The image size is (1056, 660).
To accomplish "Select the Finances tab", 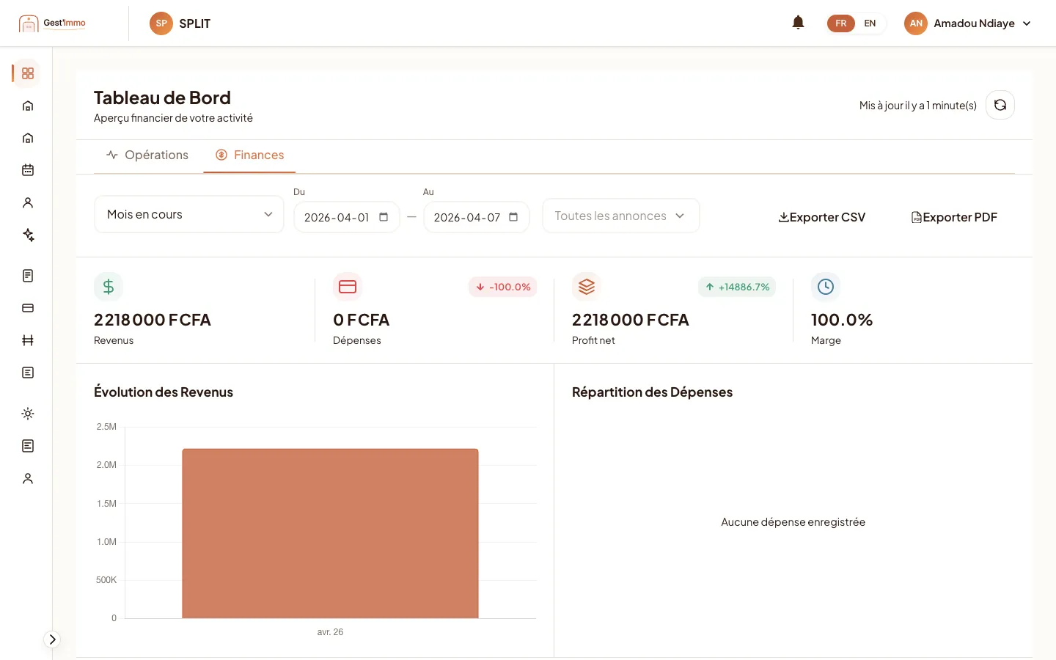I will click(249, 155).
